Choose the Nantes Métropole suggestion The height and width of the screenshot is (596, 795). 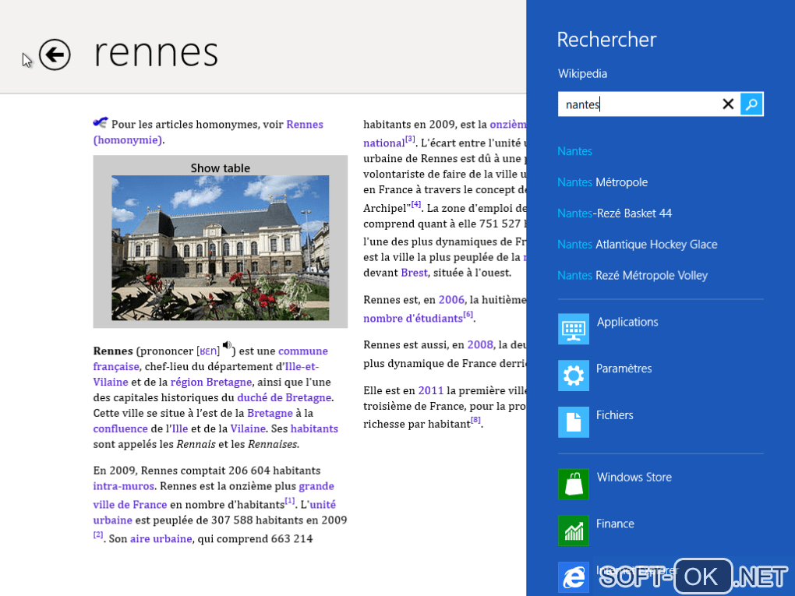coord(602,182)
